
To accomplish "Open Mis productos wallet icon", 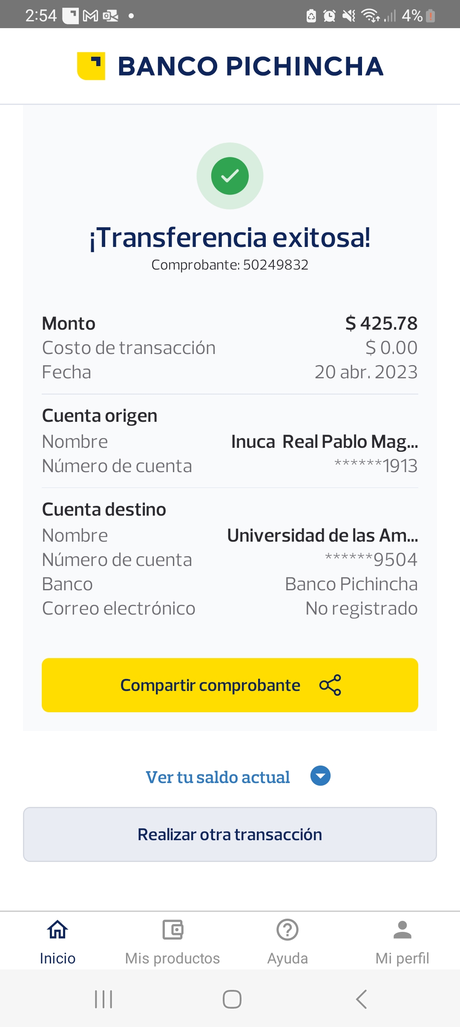I will [x=172, y=930].
